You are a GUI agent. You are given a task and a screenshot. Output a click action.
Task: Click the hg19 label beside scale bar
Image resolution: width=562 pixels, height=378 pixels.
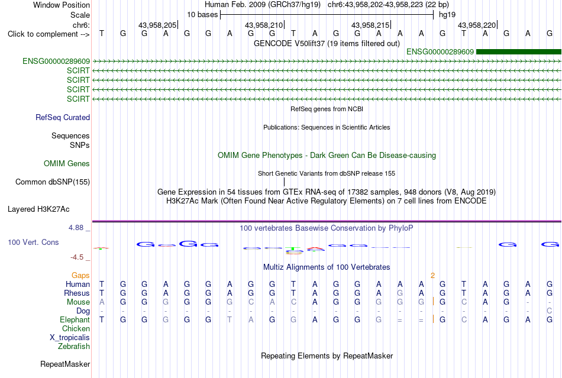(x=447, y=15)
